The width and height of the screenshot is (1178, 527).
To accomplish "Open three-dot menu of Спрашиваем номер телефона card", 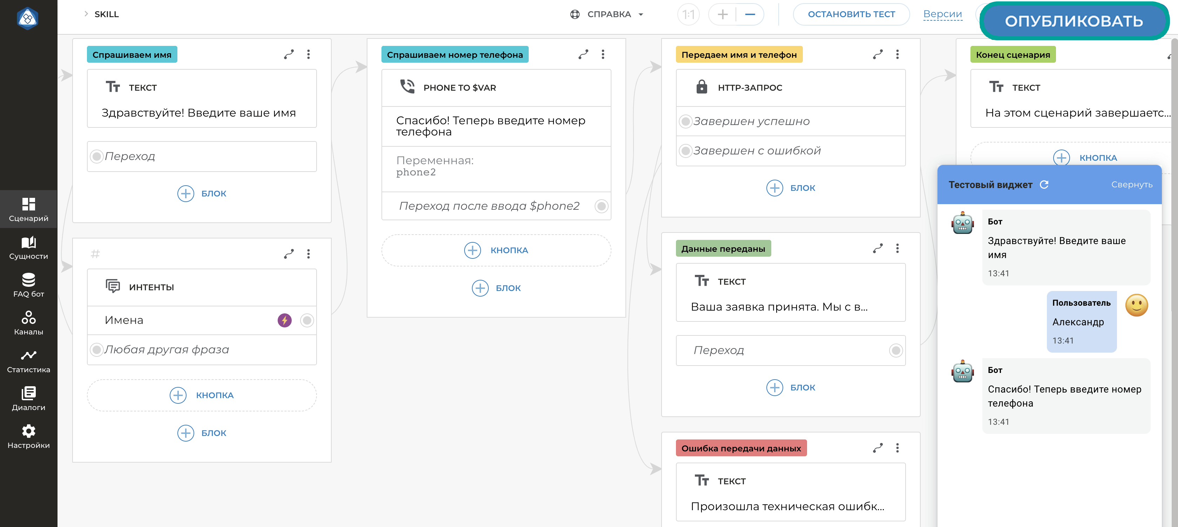I will coord(603,54).
